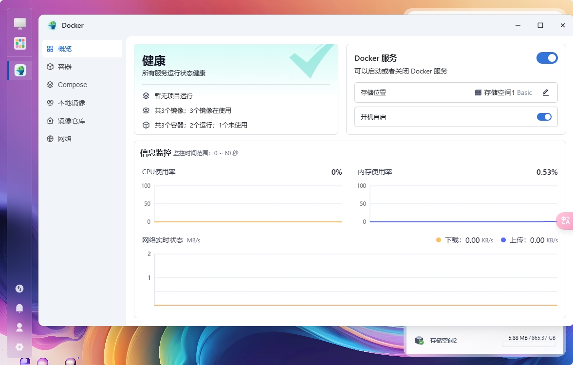Toggle the Docker 服务 switch off
This screenshot has height=365, width=573.
pos(547,57)
